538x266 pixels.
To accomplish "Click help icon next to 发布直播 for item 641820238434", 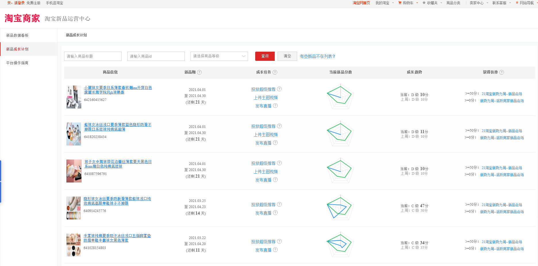I will point(275,143).
